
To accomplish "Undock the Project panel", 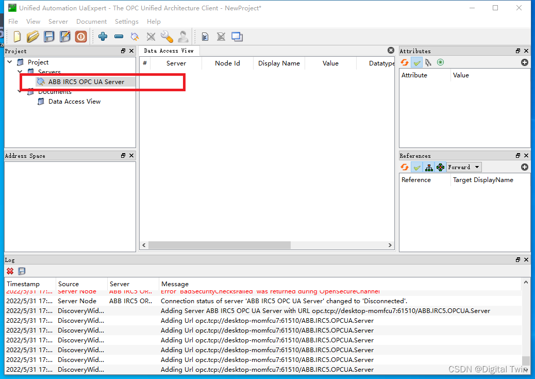I will 123,51.
